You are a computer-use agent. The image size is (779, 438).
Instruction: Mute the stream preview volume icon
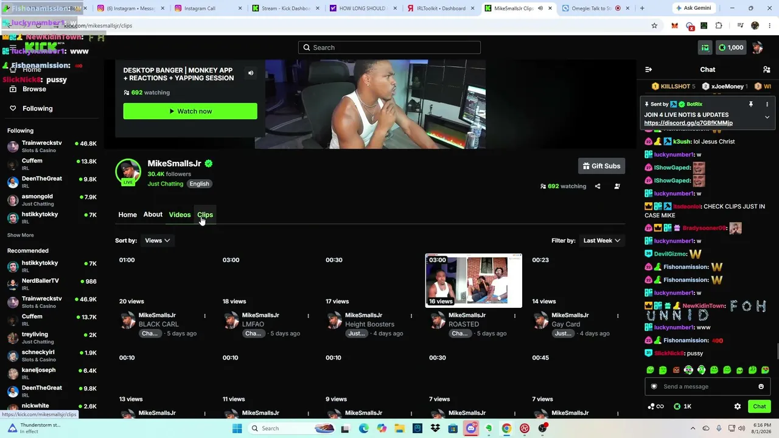[x=251, y=73]
